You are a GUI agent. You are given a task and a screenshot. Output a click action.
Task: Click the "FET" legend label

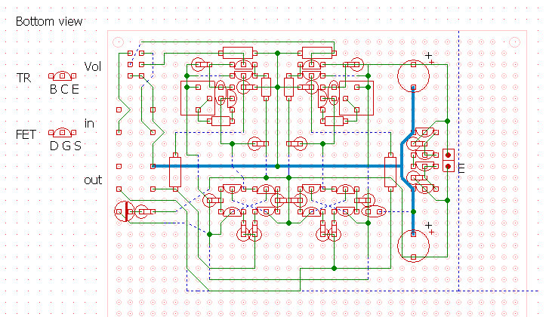[26, 134]
